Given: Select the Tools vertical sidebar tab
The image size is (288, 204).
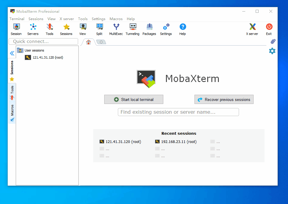Looking at the screenshot, I should 12,93.
